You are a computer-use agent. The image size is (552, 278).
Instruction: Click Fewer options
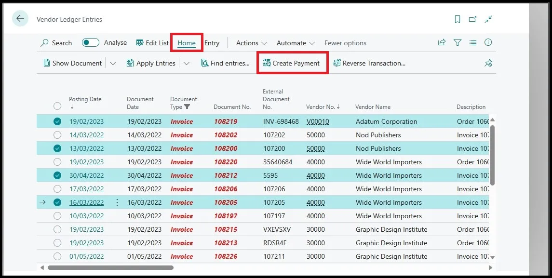pyautogui.click(x=345, y=43)
